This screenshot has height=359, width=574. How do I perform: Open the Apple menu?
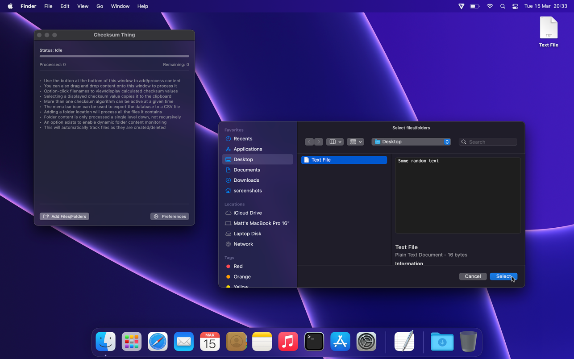[x=10, y=6]
